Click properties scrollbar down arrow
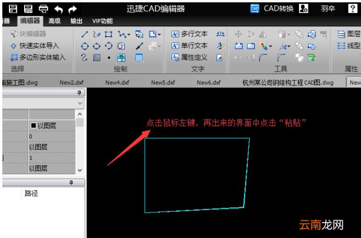Image resolution: width=361 pixels, height=238 pixels. click(x=80, y=171)
